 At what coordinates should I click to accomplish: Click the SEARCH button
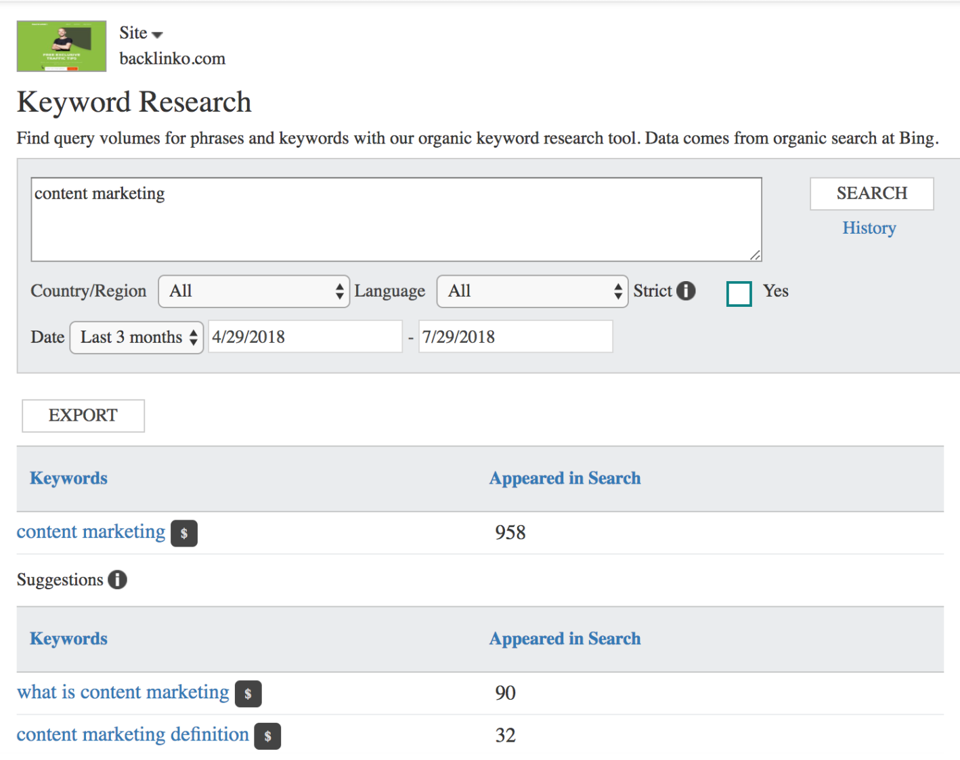tap(871, 194)
